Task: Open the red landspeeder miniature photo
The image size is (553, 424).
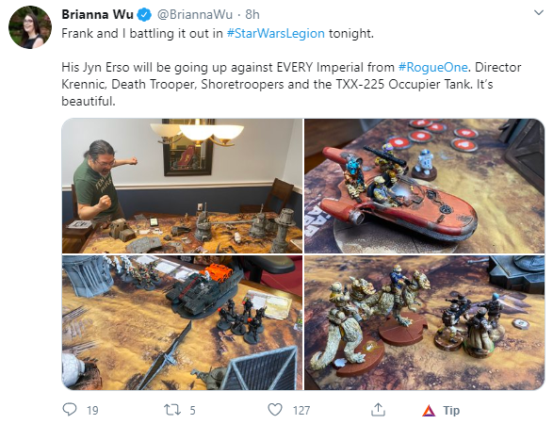Action: click(424, 186)
